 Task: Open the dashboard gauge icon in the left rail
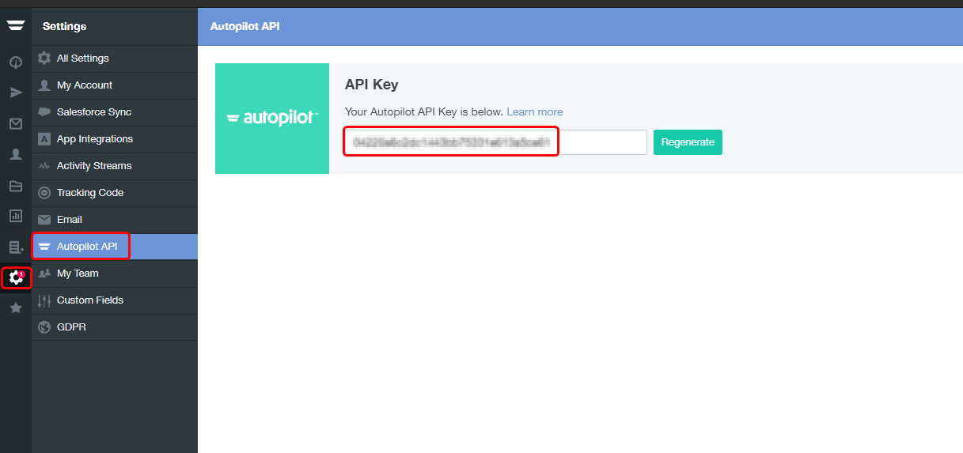[15, 62]
